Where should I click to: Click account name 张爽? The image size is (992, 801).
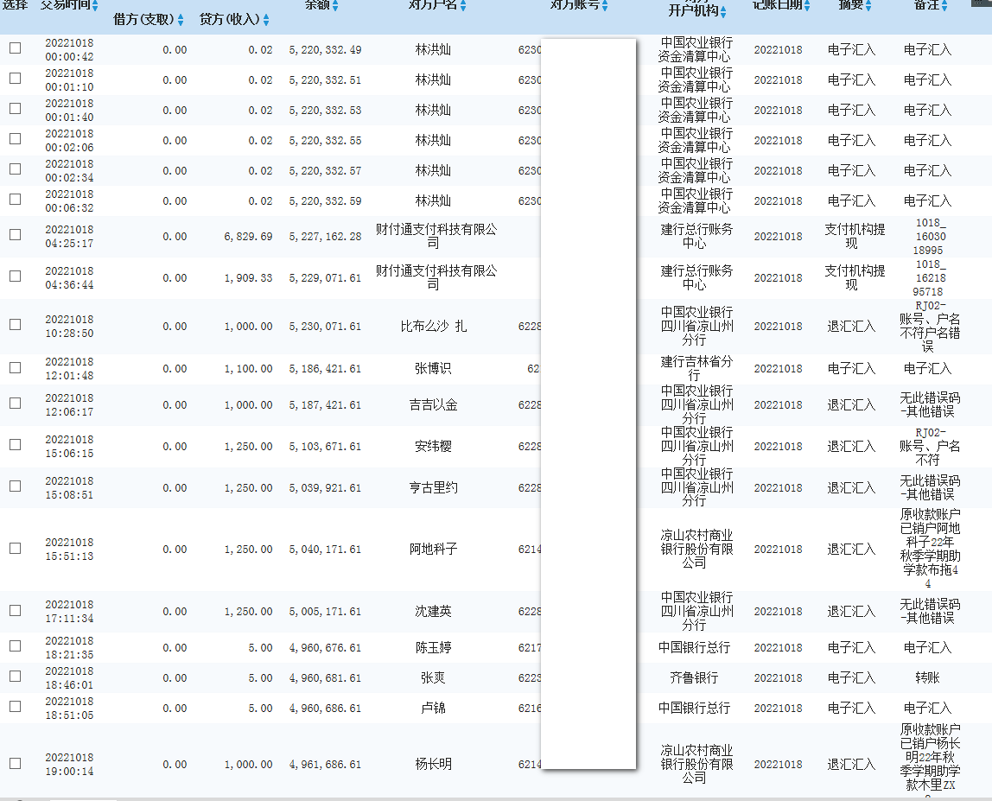[x=434, y=677]
